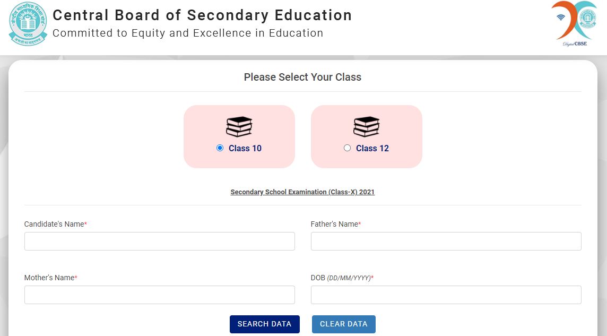Focus the Father's Name input field
Viewport: 607px width, 336px height.
click(446, 241)
